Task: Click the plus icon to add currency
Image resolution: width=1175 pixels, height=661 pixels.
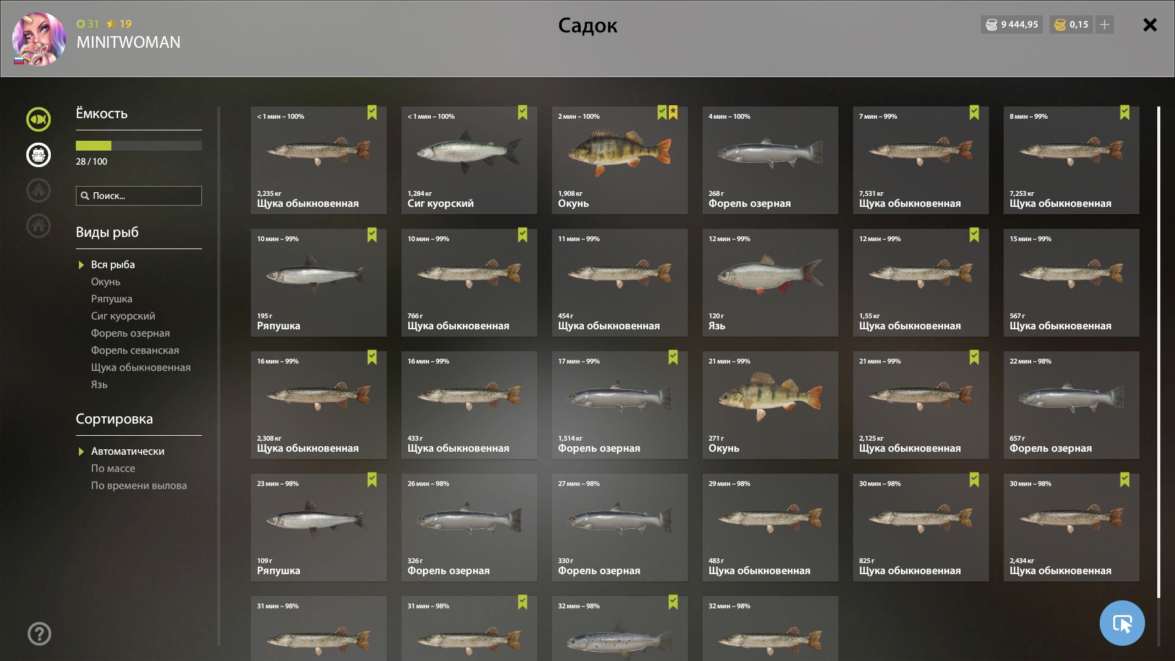Action: [1105, 24]
